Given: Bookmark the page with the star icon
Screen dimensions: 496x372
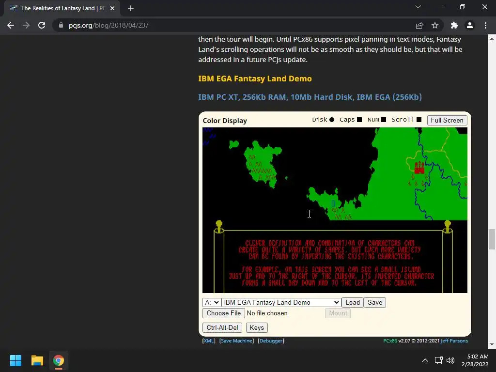Looking at the screenshot, I should tap(435, 25).
